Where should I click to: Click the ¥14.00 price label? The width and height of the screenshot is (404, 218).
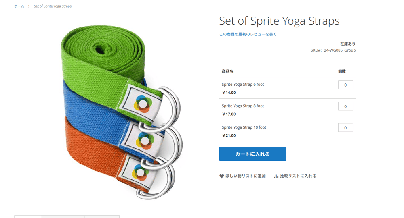pyautogui.click(x=229, y=93)
